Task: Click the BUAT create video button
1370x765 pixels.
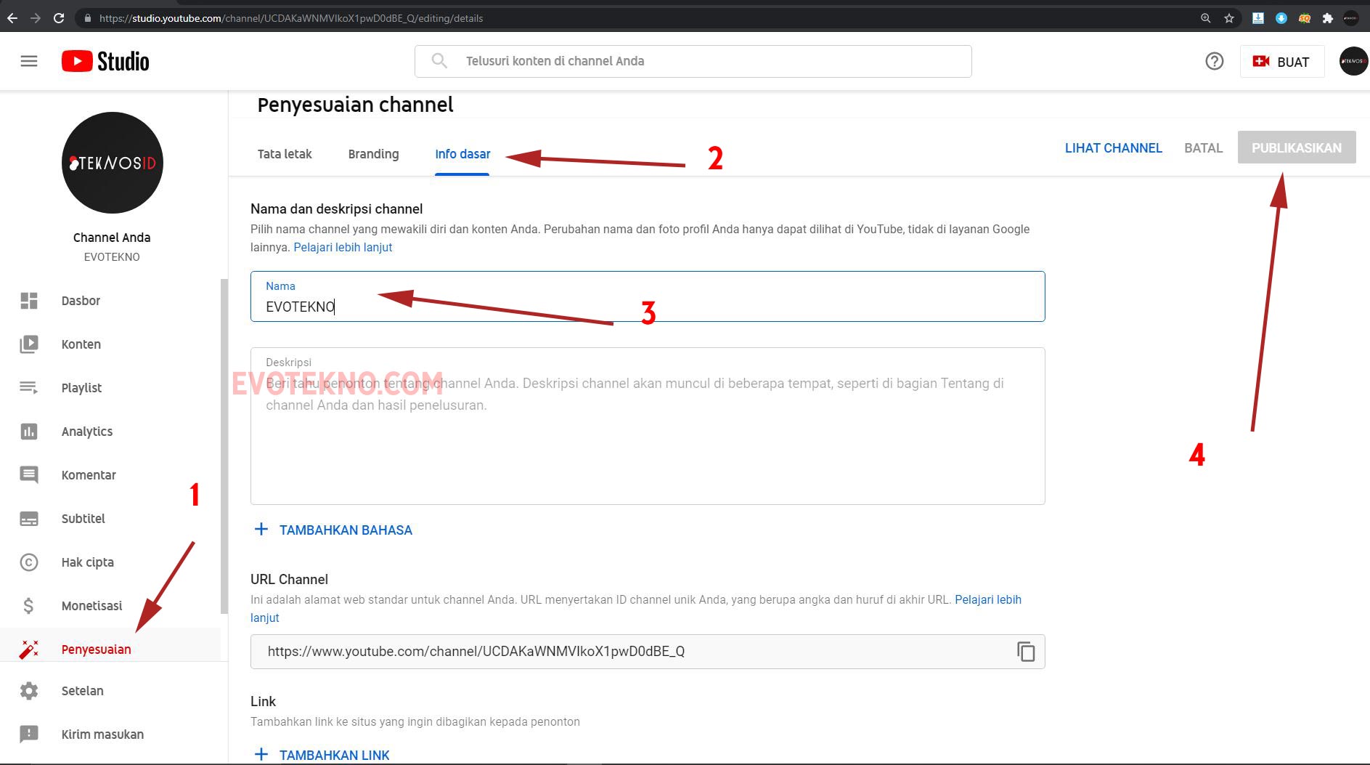Action: [1281, 62]
